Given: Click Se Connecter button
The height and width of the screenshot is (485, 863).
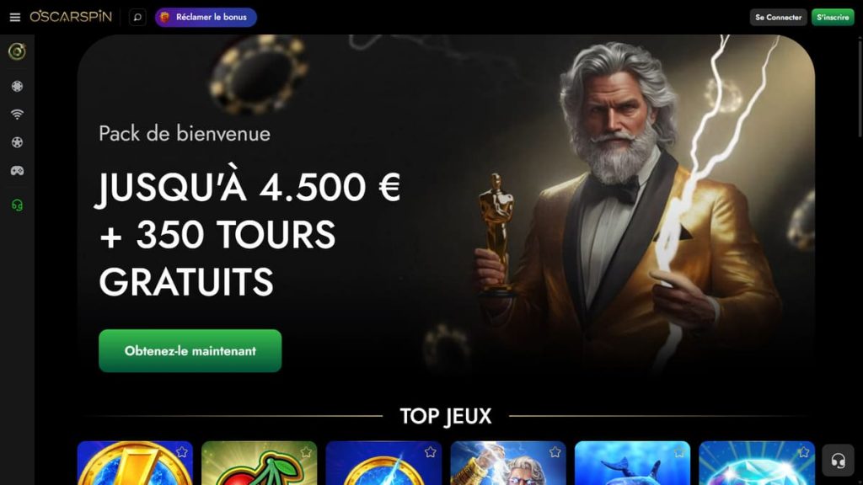Looking at the screenshot, I should [x=778, y=17].
